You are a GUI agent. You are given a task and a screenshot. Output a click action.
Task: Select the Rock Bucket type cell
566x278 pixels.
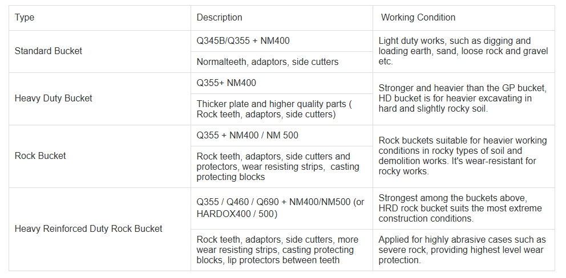click(41, 156)
